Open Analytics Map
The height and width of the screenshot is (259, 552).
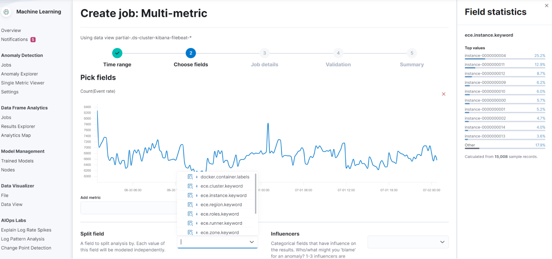point(16,135)
